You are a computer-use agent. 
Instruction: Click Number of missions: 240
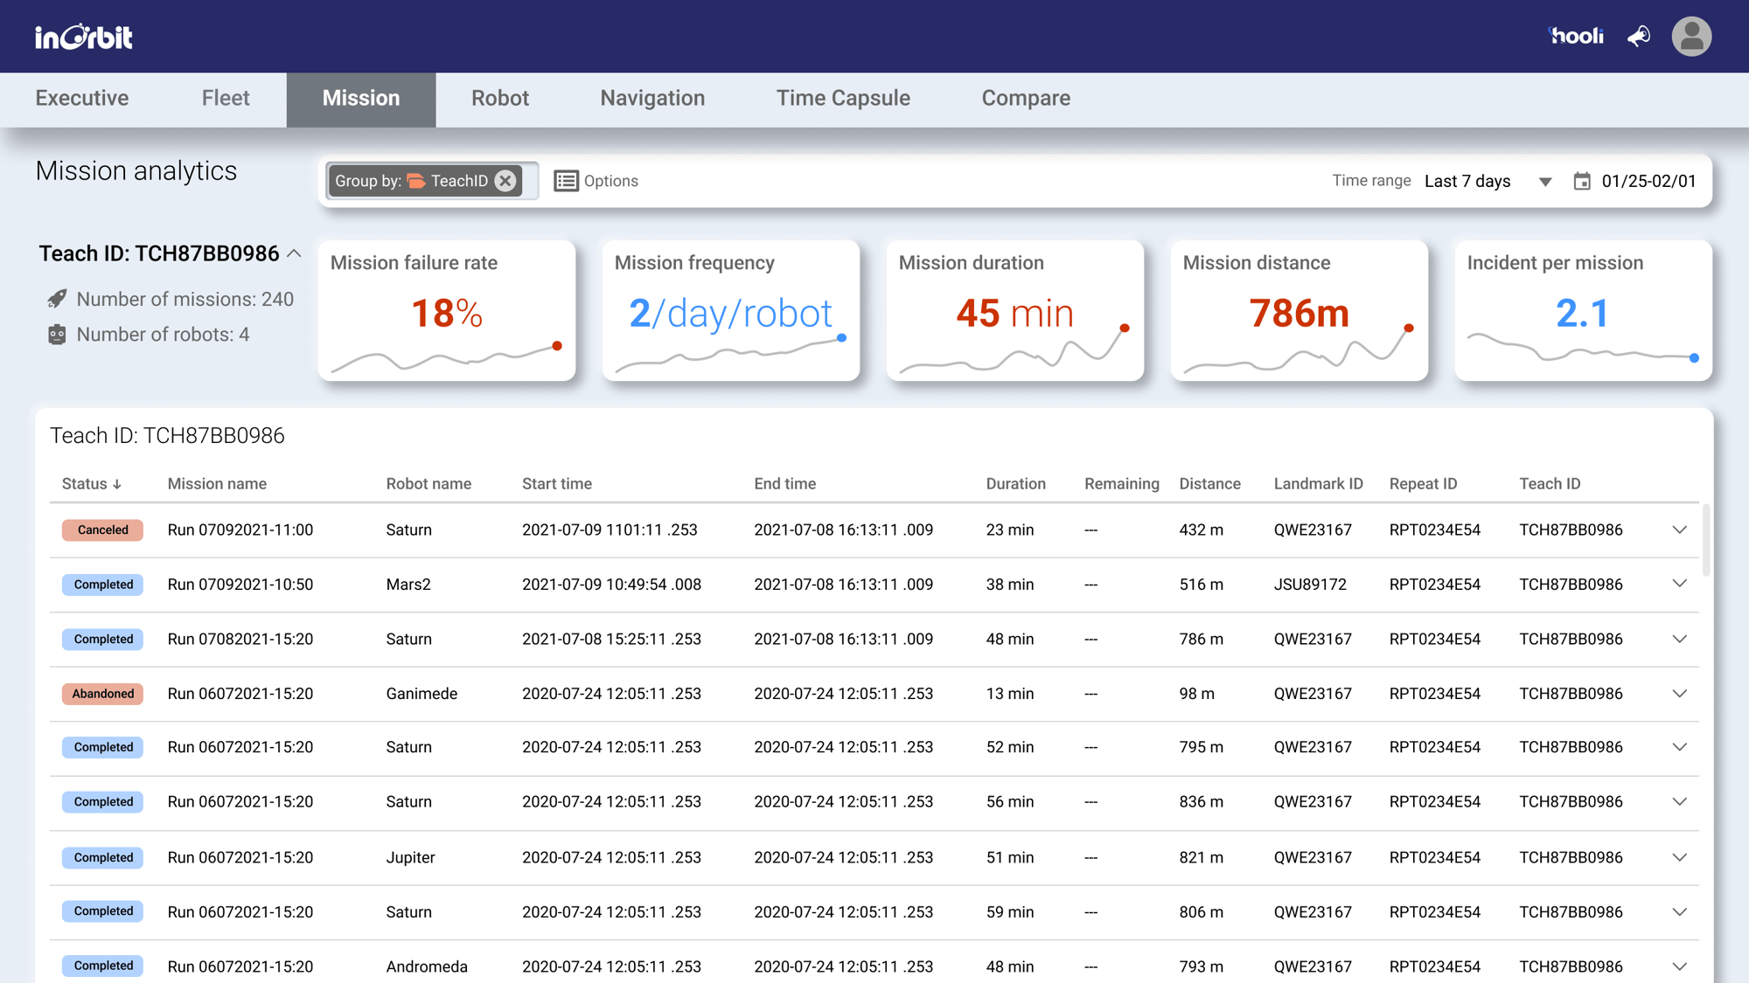pyautogui.click(x=185, y=299)
